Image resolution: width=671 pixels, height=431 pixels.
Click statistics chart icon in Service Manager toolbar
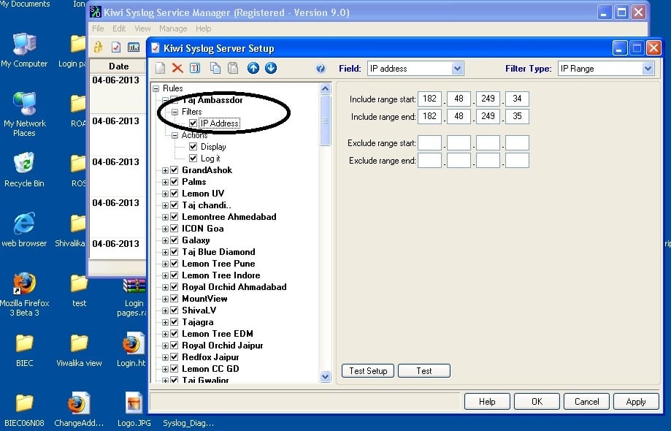click(x=134, y=47)
